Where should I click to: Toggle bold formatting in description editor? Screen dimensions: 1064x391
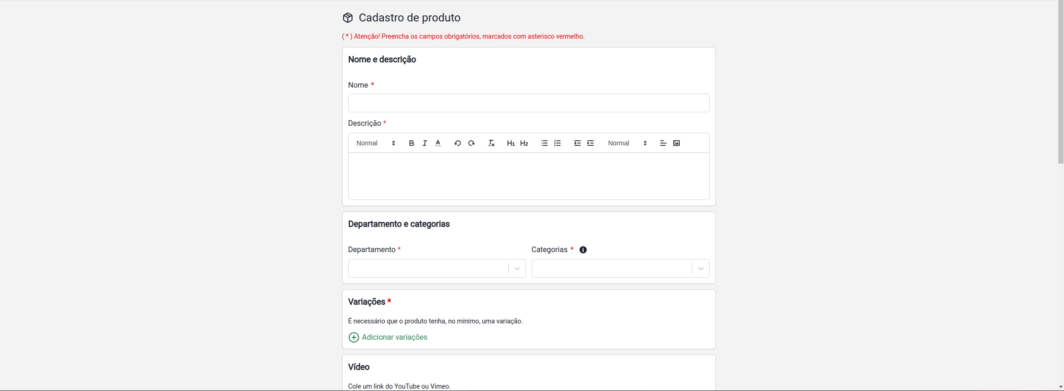[x=411, y=143]
